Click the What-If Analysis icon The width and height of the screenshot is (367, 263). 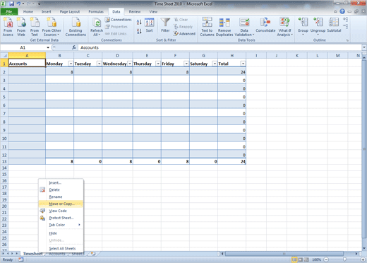284,27
